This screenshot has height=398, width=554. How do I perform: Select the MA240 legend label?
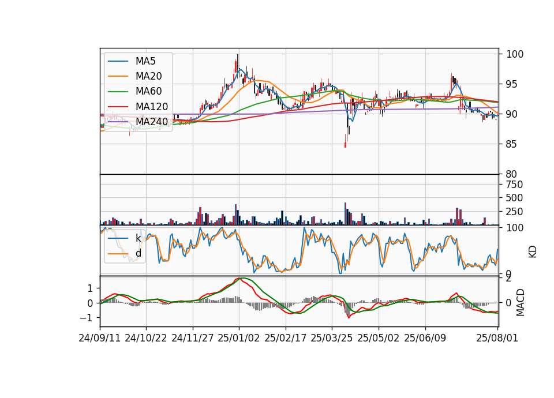(152, 122)
